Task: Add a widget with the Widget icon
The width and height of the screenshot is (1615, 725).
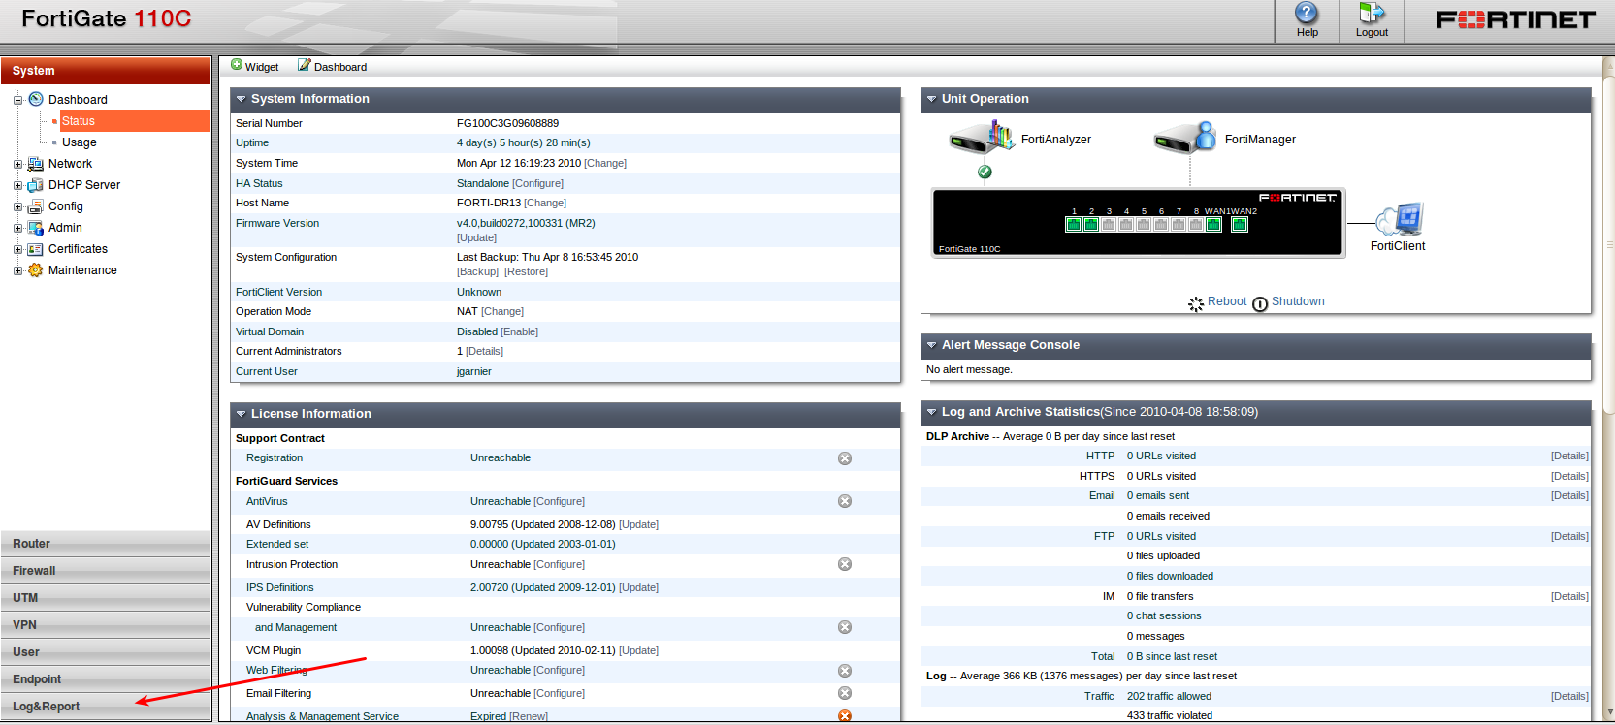Action: (x=237, y=65)
